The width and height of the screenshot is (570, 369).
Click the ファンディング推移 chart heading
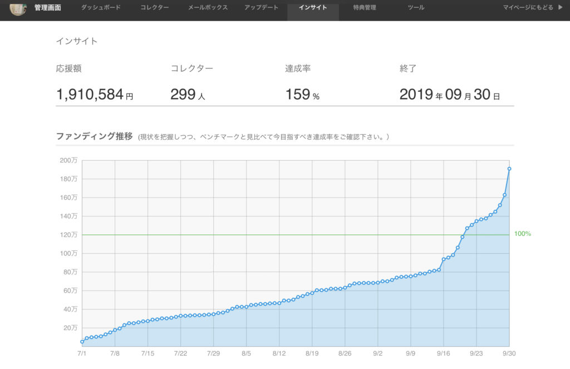tap(94, 136)
